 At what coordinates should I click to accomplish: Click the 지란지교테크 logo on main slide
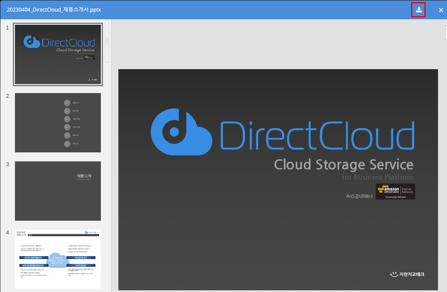point(407,274)
